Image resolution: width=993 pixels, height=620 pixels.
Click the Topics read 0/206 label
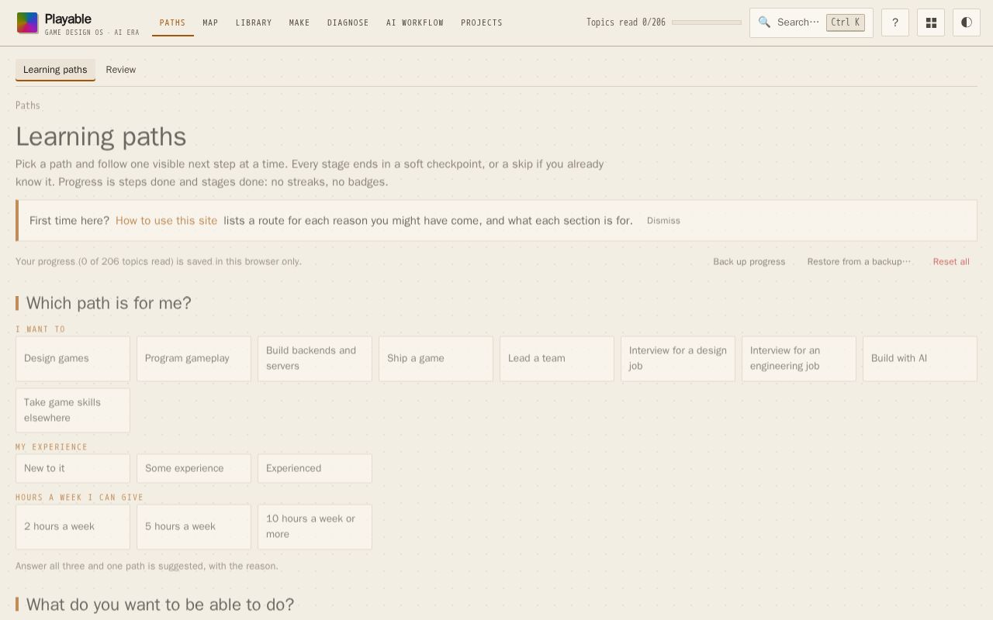click(x=626, y=22)
